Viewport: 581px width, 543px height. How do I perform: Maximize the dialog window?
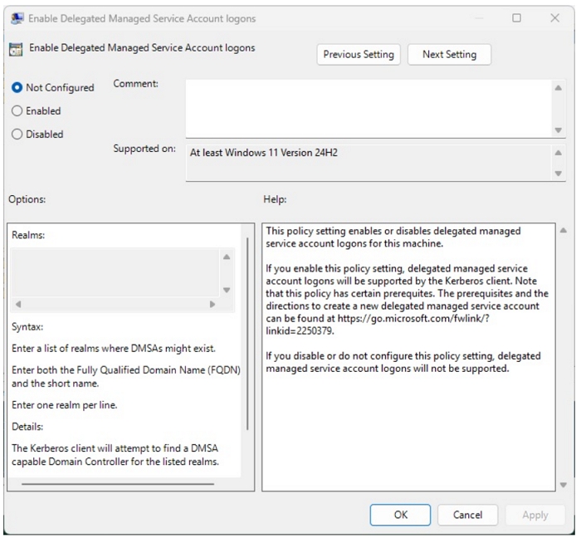(516, 17)
